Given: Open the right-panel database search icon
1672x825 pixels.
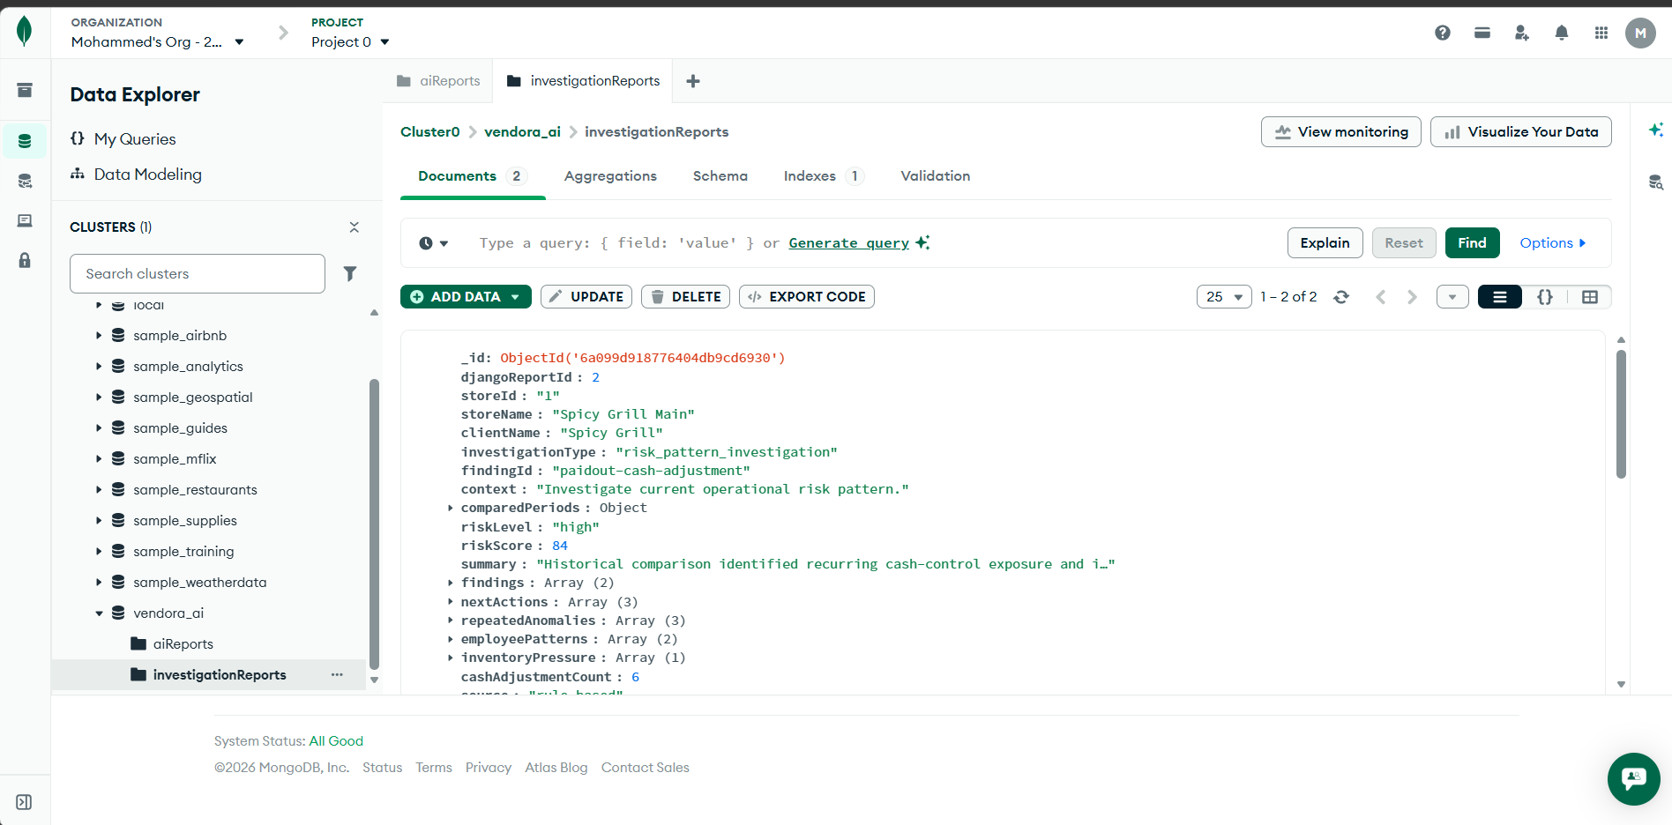Looking at the screenshot, I should [x=1656, y=182].
